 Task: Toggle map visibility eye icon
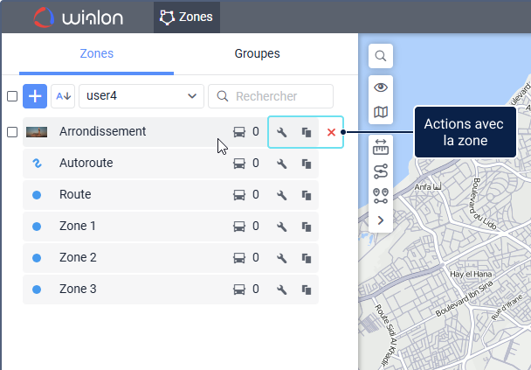click(381, 87)
